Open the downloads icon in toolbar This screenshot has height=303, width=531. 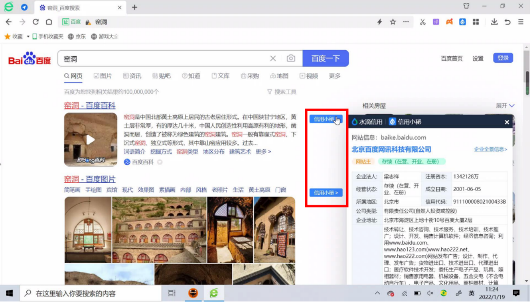(x=494, y=22)
